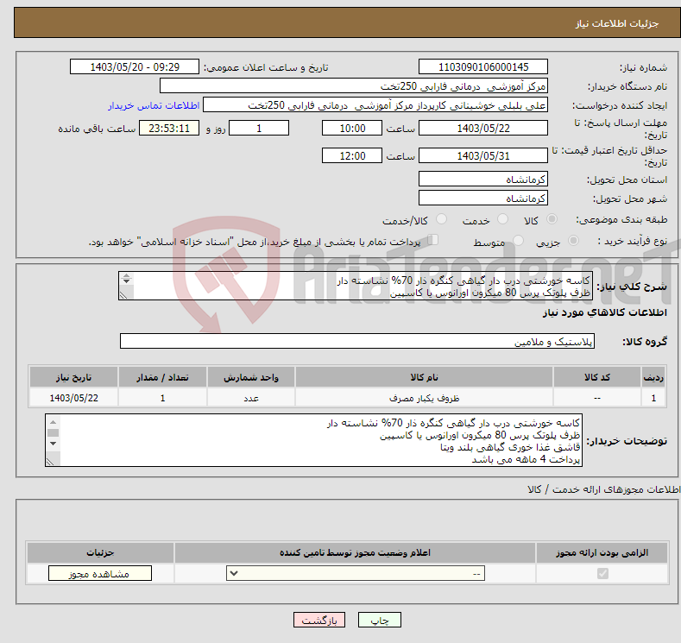Click the announcement date field 1403/05/20 - 09:29
This screenshot has height=643, width=681.
pos(134,66)
